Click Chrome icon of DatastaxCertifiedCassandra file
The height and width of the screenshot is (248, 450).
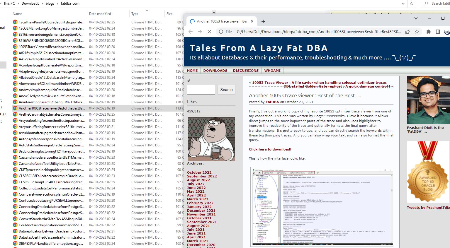[15, 237]
